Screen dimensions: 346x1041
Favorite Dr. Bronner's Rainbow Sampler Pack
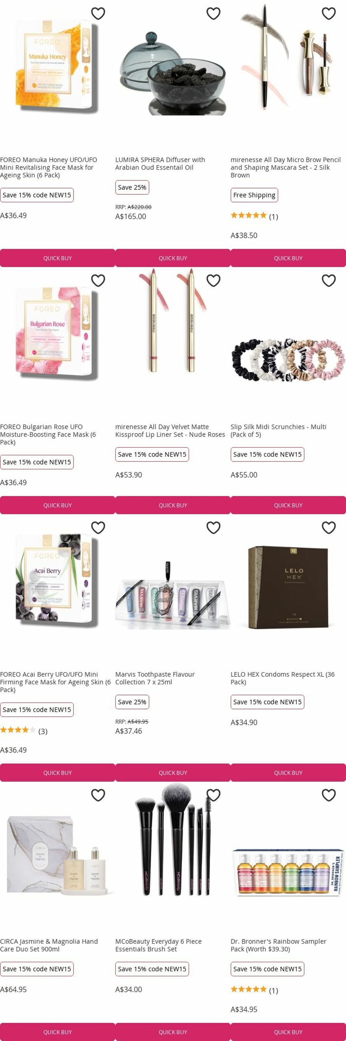(x=329, y=795)
